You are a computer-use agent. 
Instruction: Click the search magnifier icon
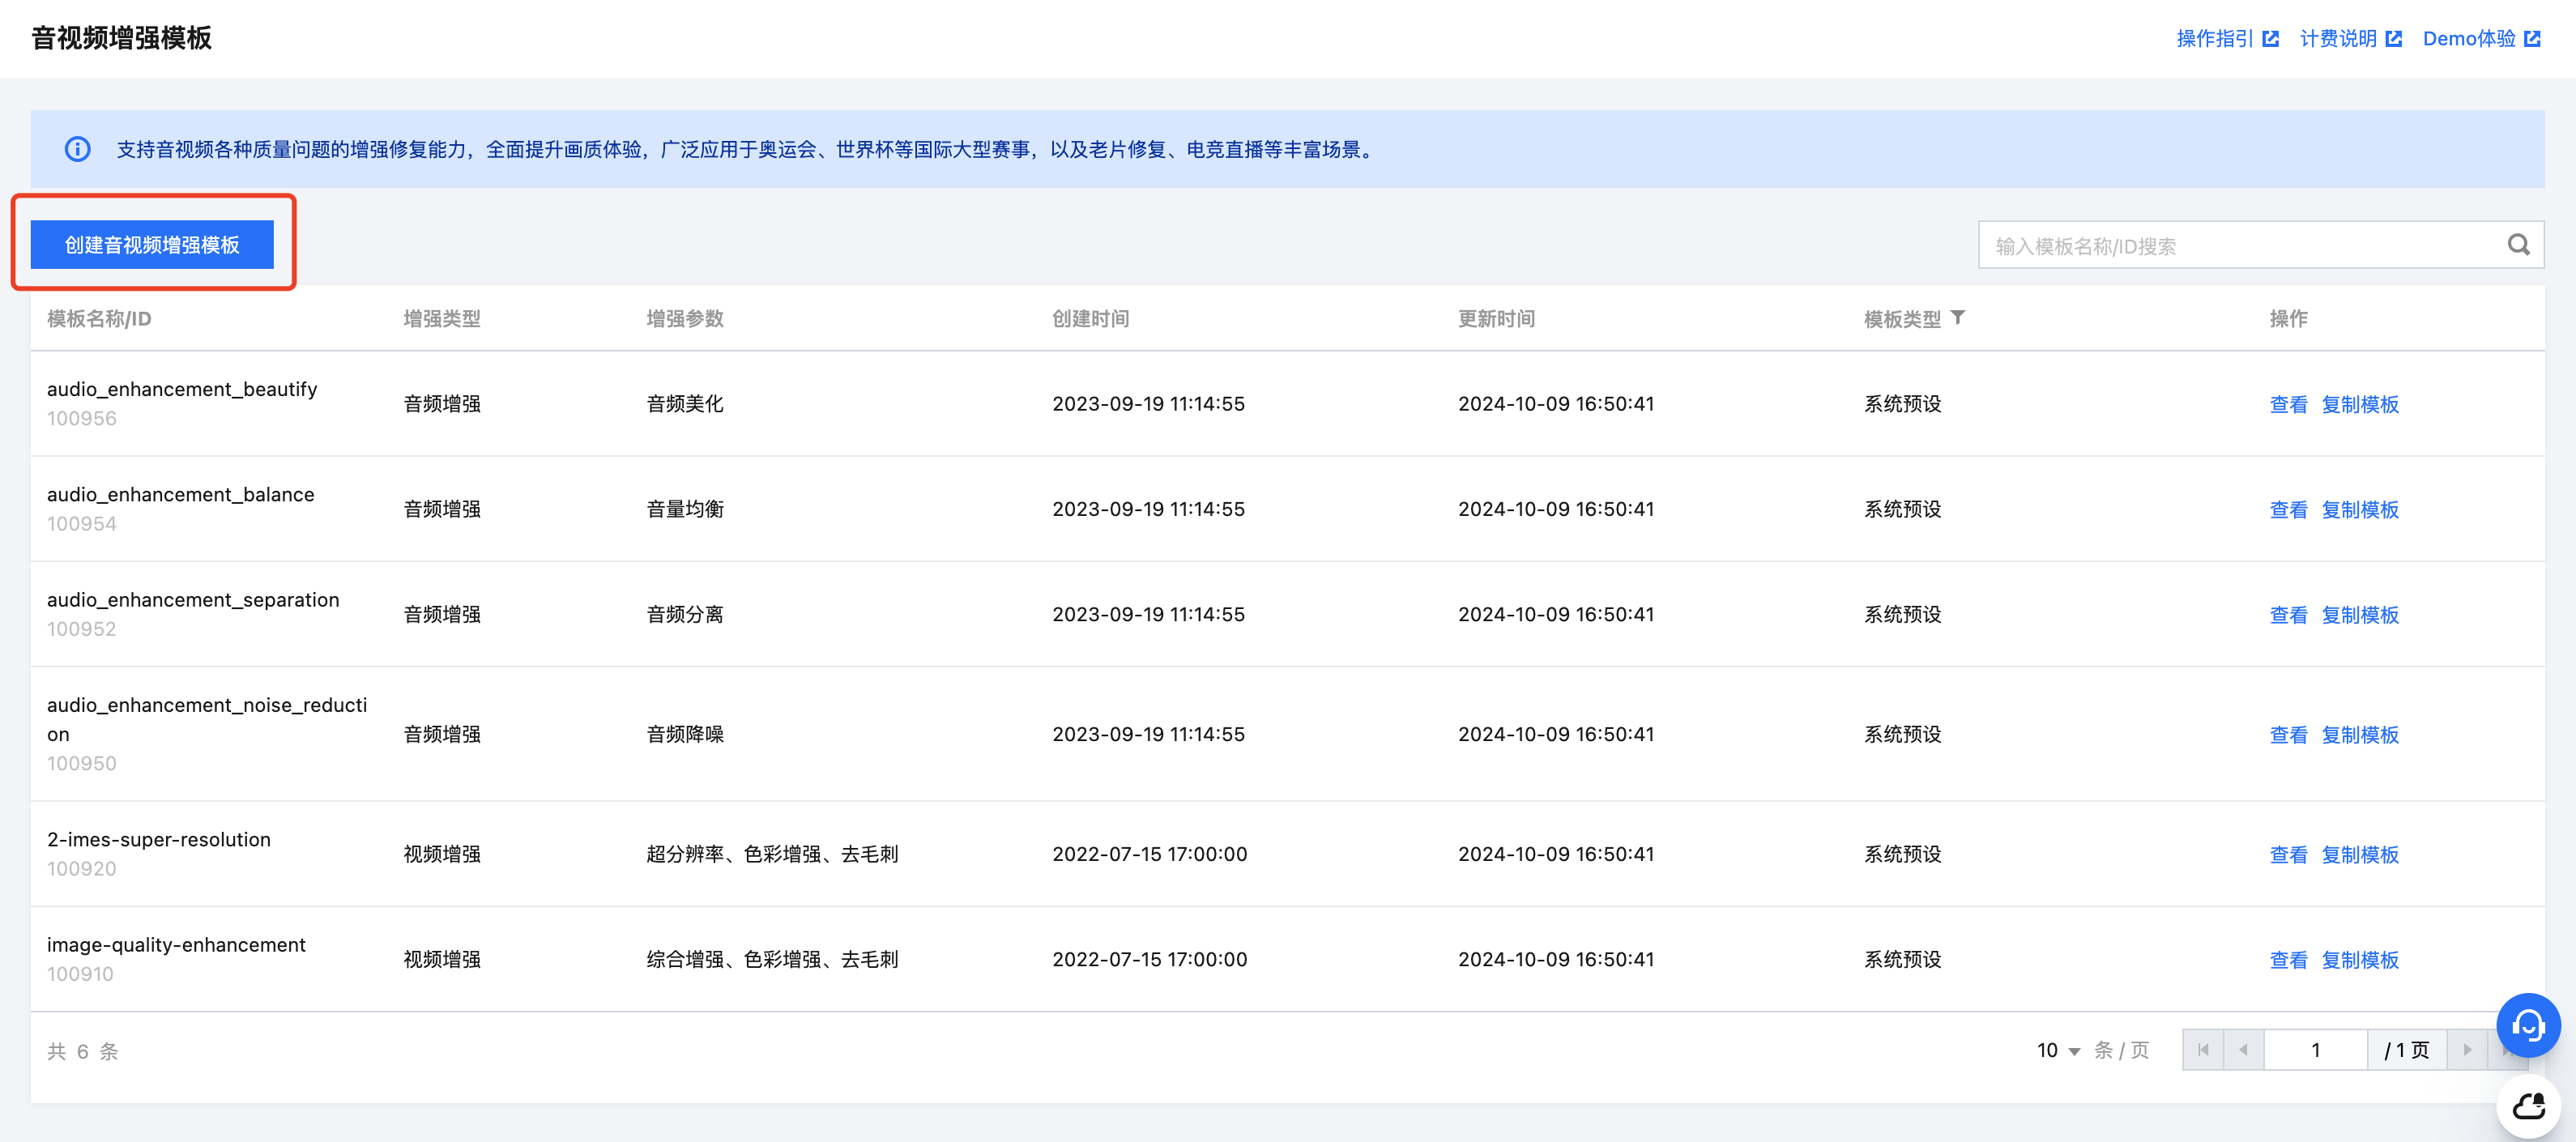tap(2518, 245)
